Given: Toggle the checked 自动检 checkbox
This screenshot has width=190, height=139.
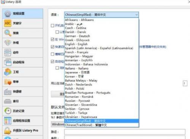Looking at the screenshot, I should click(x=52, y=62).
